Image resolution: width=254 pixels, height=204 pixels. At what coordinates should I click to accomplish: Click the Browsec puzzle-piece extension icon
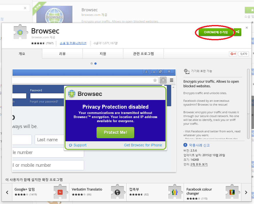coord(20,32)
